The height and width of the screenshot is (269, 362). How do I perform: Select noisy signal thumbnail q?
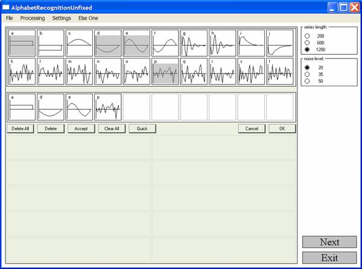(x=194, y=71)
